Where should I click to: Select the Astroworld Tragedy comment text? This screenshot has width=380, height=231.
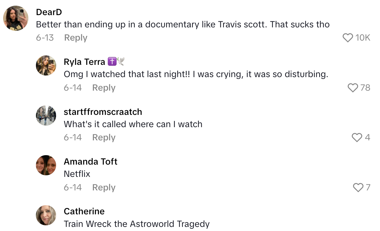pyautogui.click(x=136, y=224)
